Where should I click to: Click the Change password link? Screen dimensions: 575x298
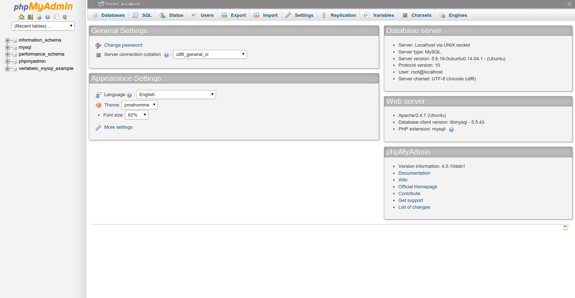(x=123, y=45)
